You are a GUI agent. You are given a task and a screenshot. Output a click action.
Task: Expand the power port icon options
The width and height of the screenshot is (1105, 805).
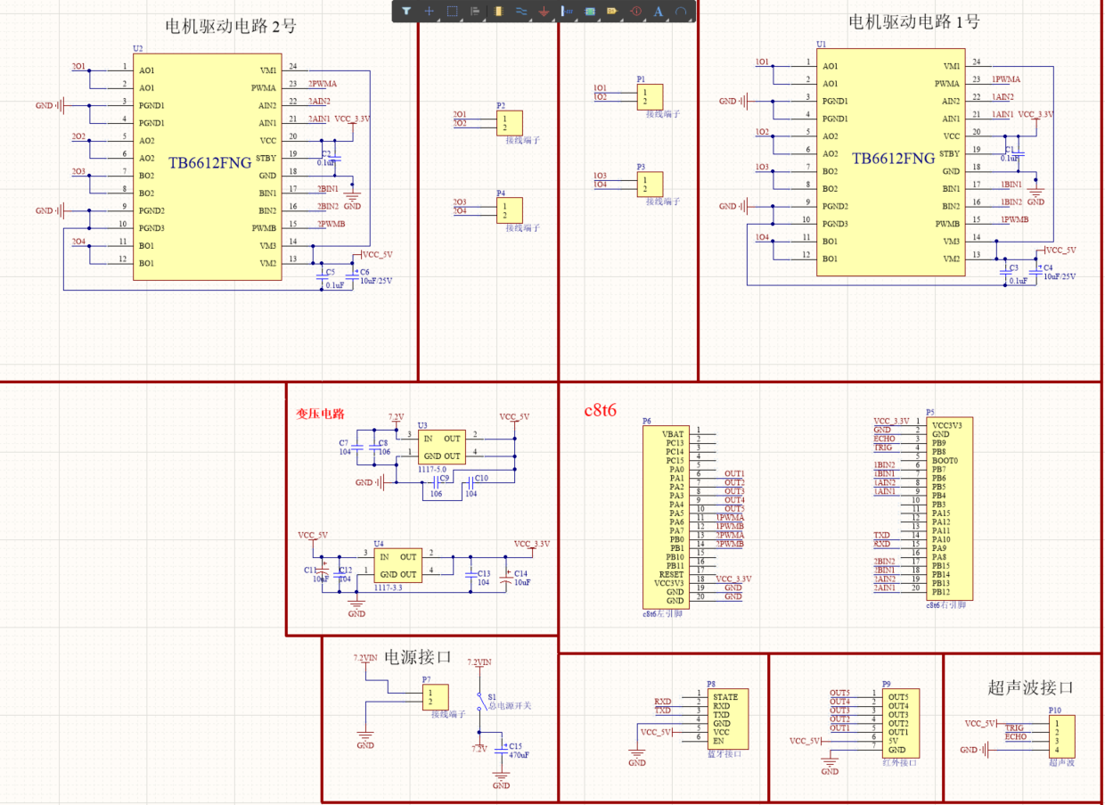pos(552,19)
